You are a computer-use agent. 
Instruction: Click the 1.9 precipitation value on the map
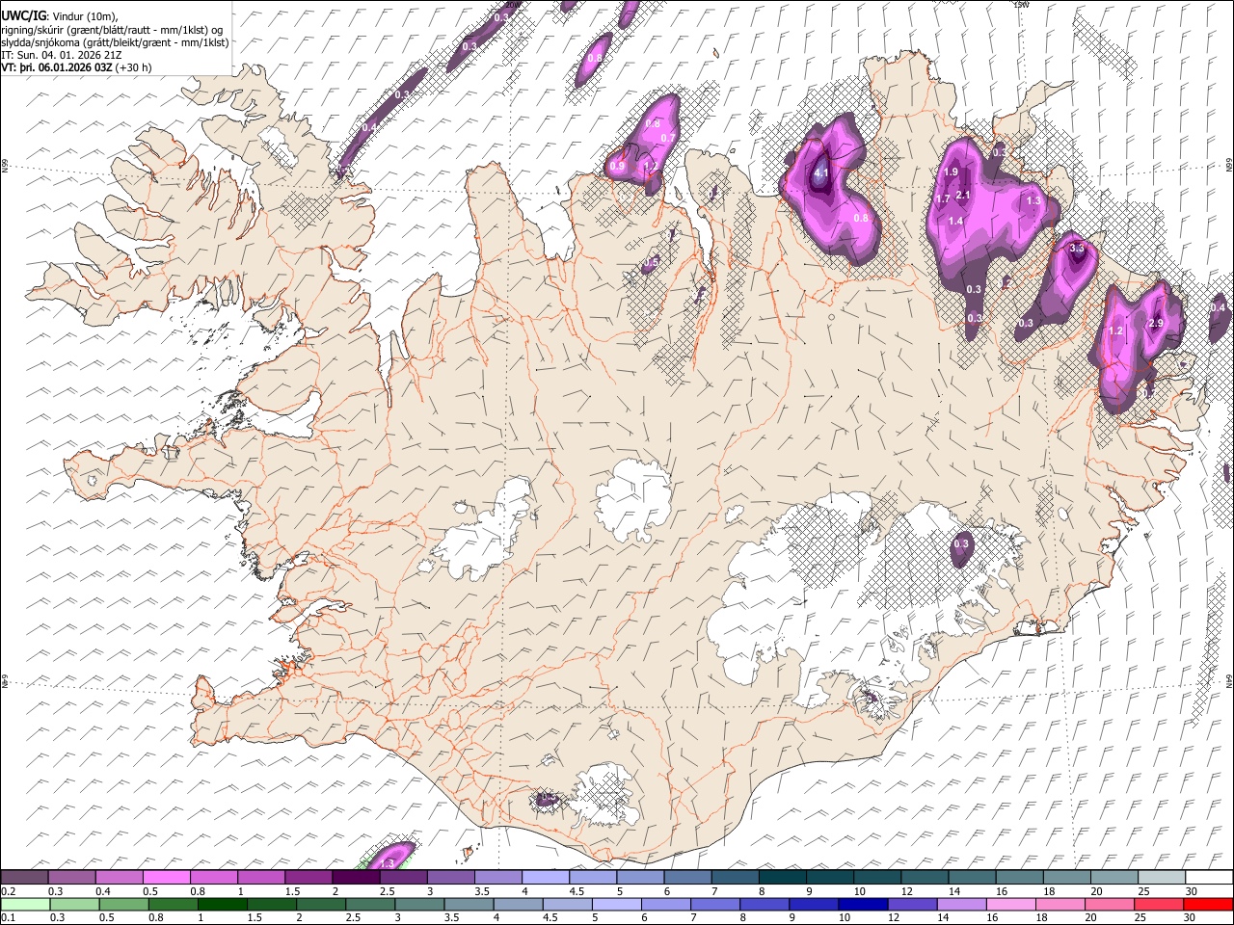951,172
